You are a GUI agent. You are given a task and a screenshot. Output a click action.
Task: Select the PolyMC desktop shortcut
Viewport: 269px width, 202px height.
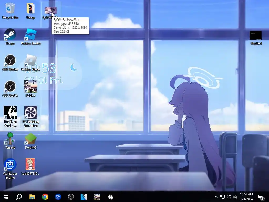point(31,141)
